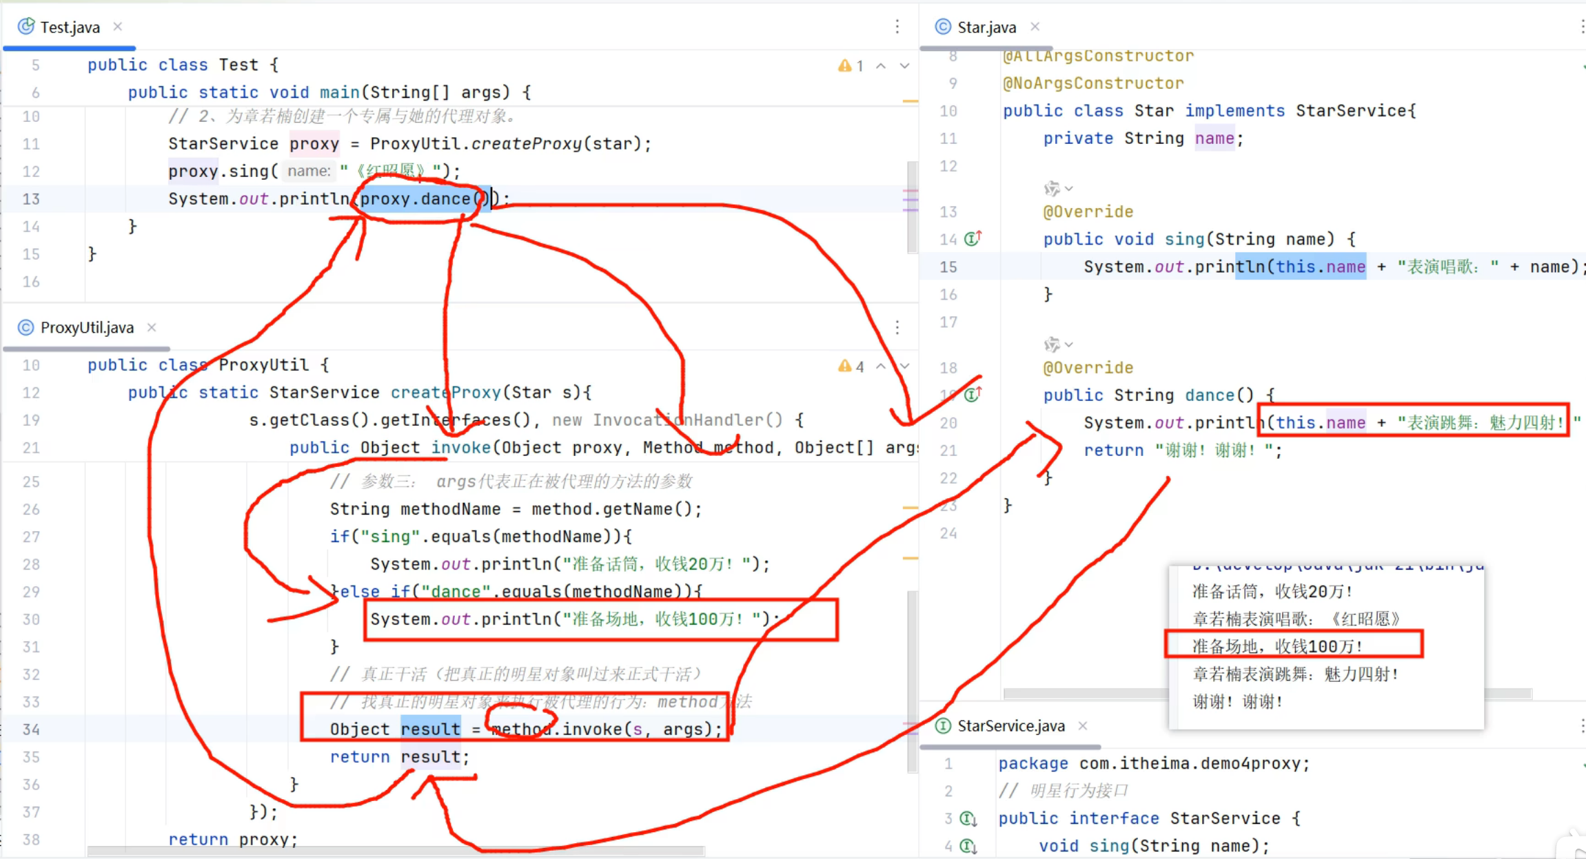Click proxy.dance() selection on line 13

425,199
